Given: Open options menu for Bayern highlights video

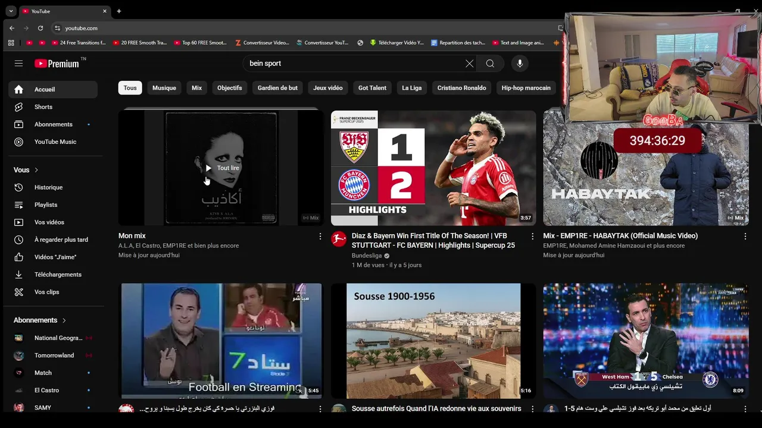Looking at the screenshot, I should tap(533, 237).
